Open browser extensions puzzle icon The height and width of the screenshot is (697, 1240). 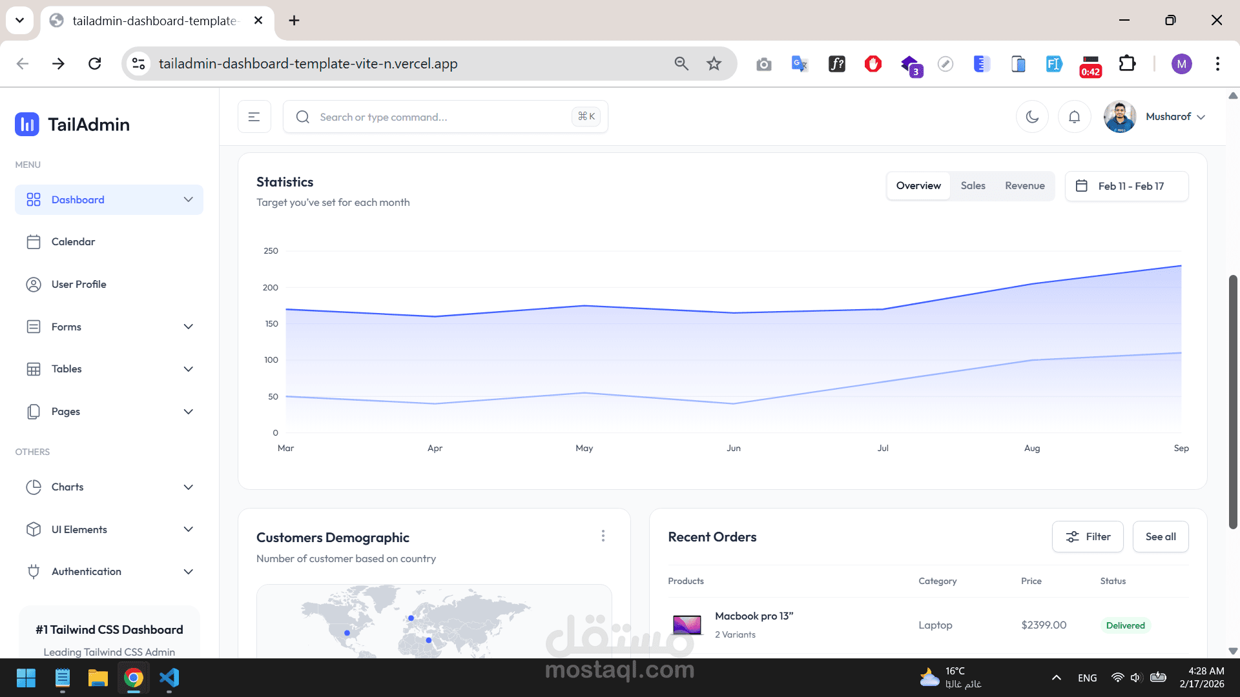point(1127,64)
